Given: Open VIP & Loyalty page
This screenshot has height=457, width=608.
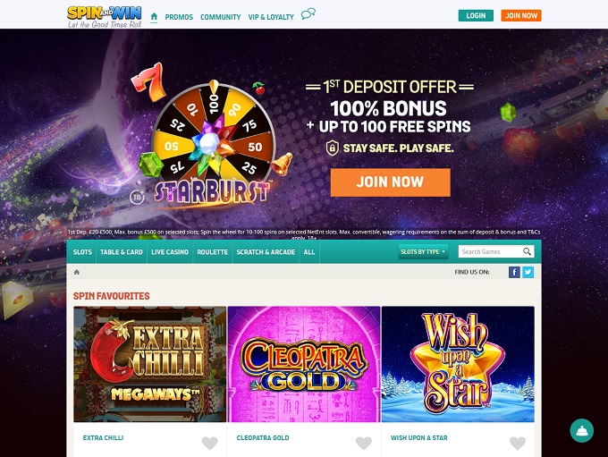Looking at the screenshot, I should click(x=271, y=17).
